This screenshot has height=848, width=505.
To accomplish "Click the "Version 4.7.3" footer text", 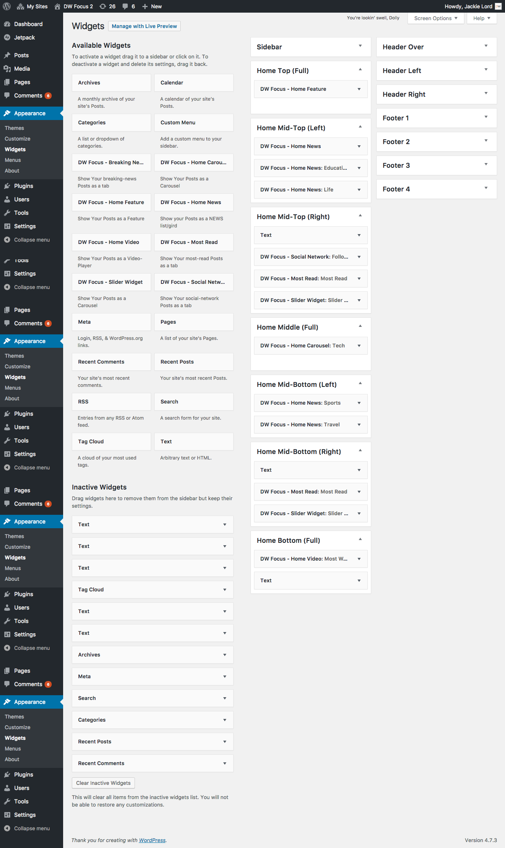I will pyautogui.click(x=481, y=840).
